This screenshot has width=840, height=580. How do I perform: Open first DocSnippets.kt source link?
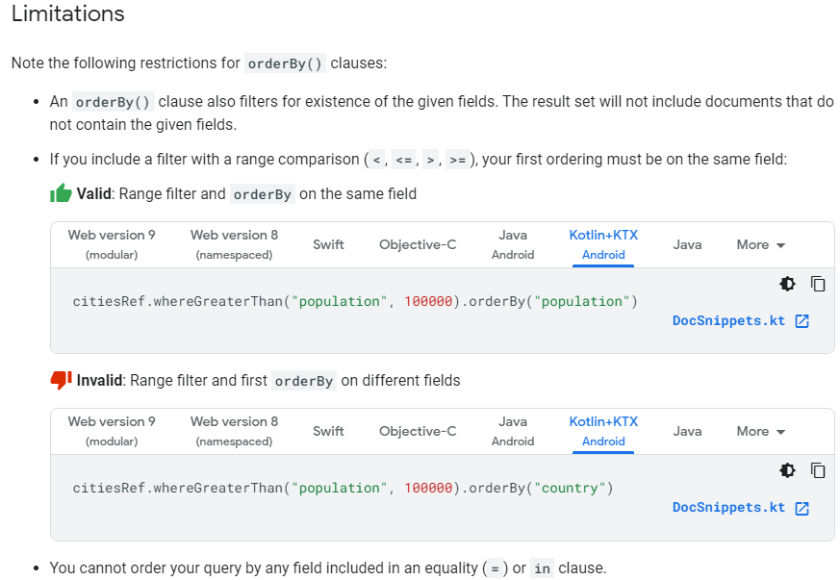click(728, 321)
